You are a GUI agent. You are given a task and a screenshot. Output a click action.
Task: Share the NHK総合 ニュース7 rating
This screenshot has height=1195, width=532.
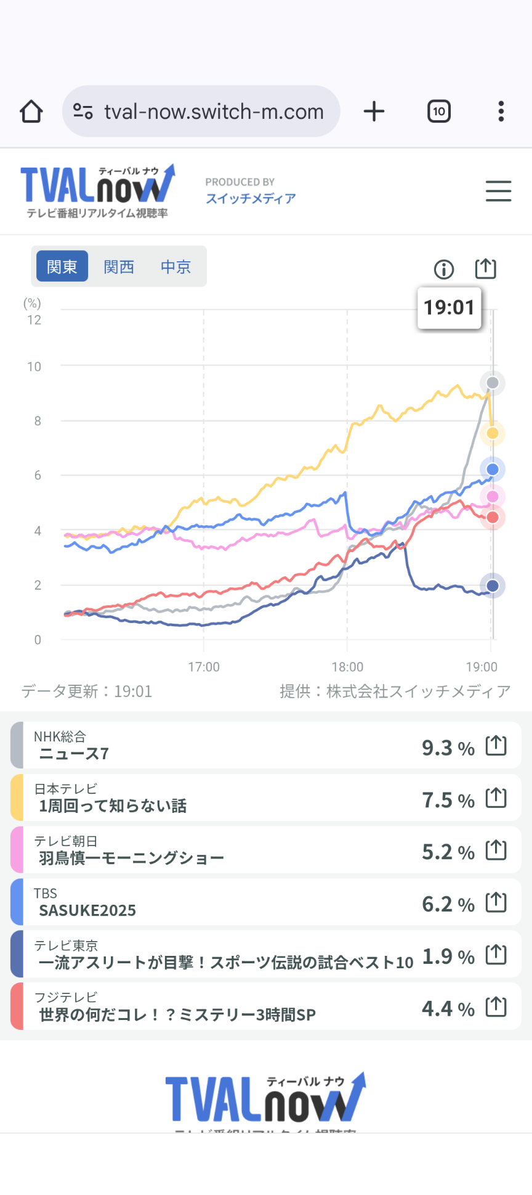click(x=496, y=746)
